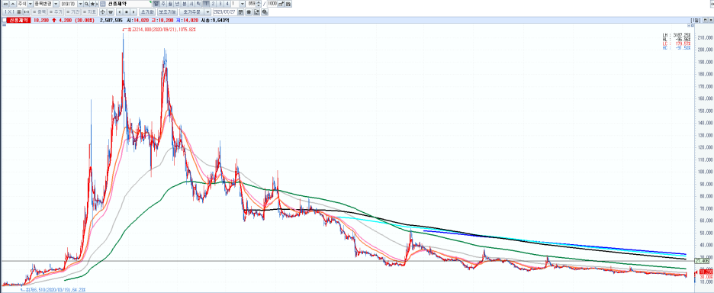The image size is (714, 293).
Task: Toggle the 기간 sync button
Action: pos(73,12)
